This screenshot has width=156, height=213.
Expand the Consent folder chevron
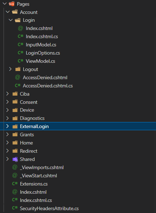7,102
